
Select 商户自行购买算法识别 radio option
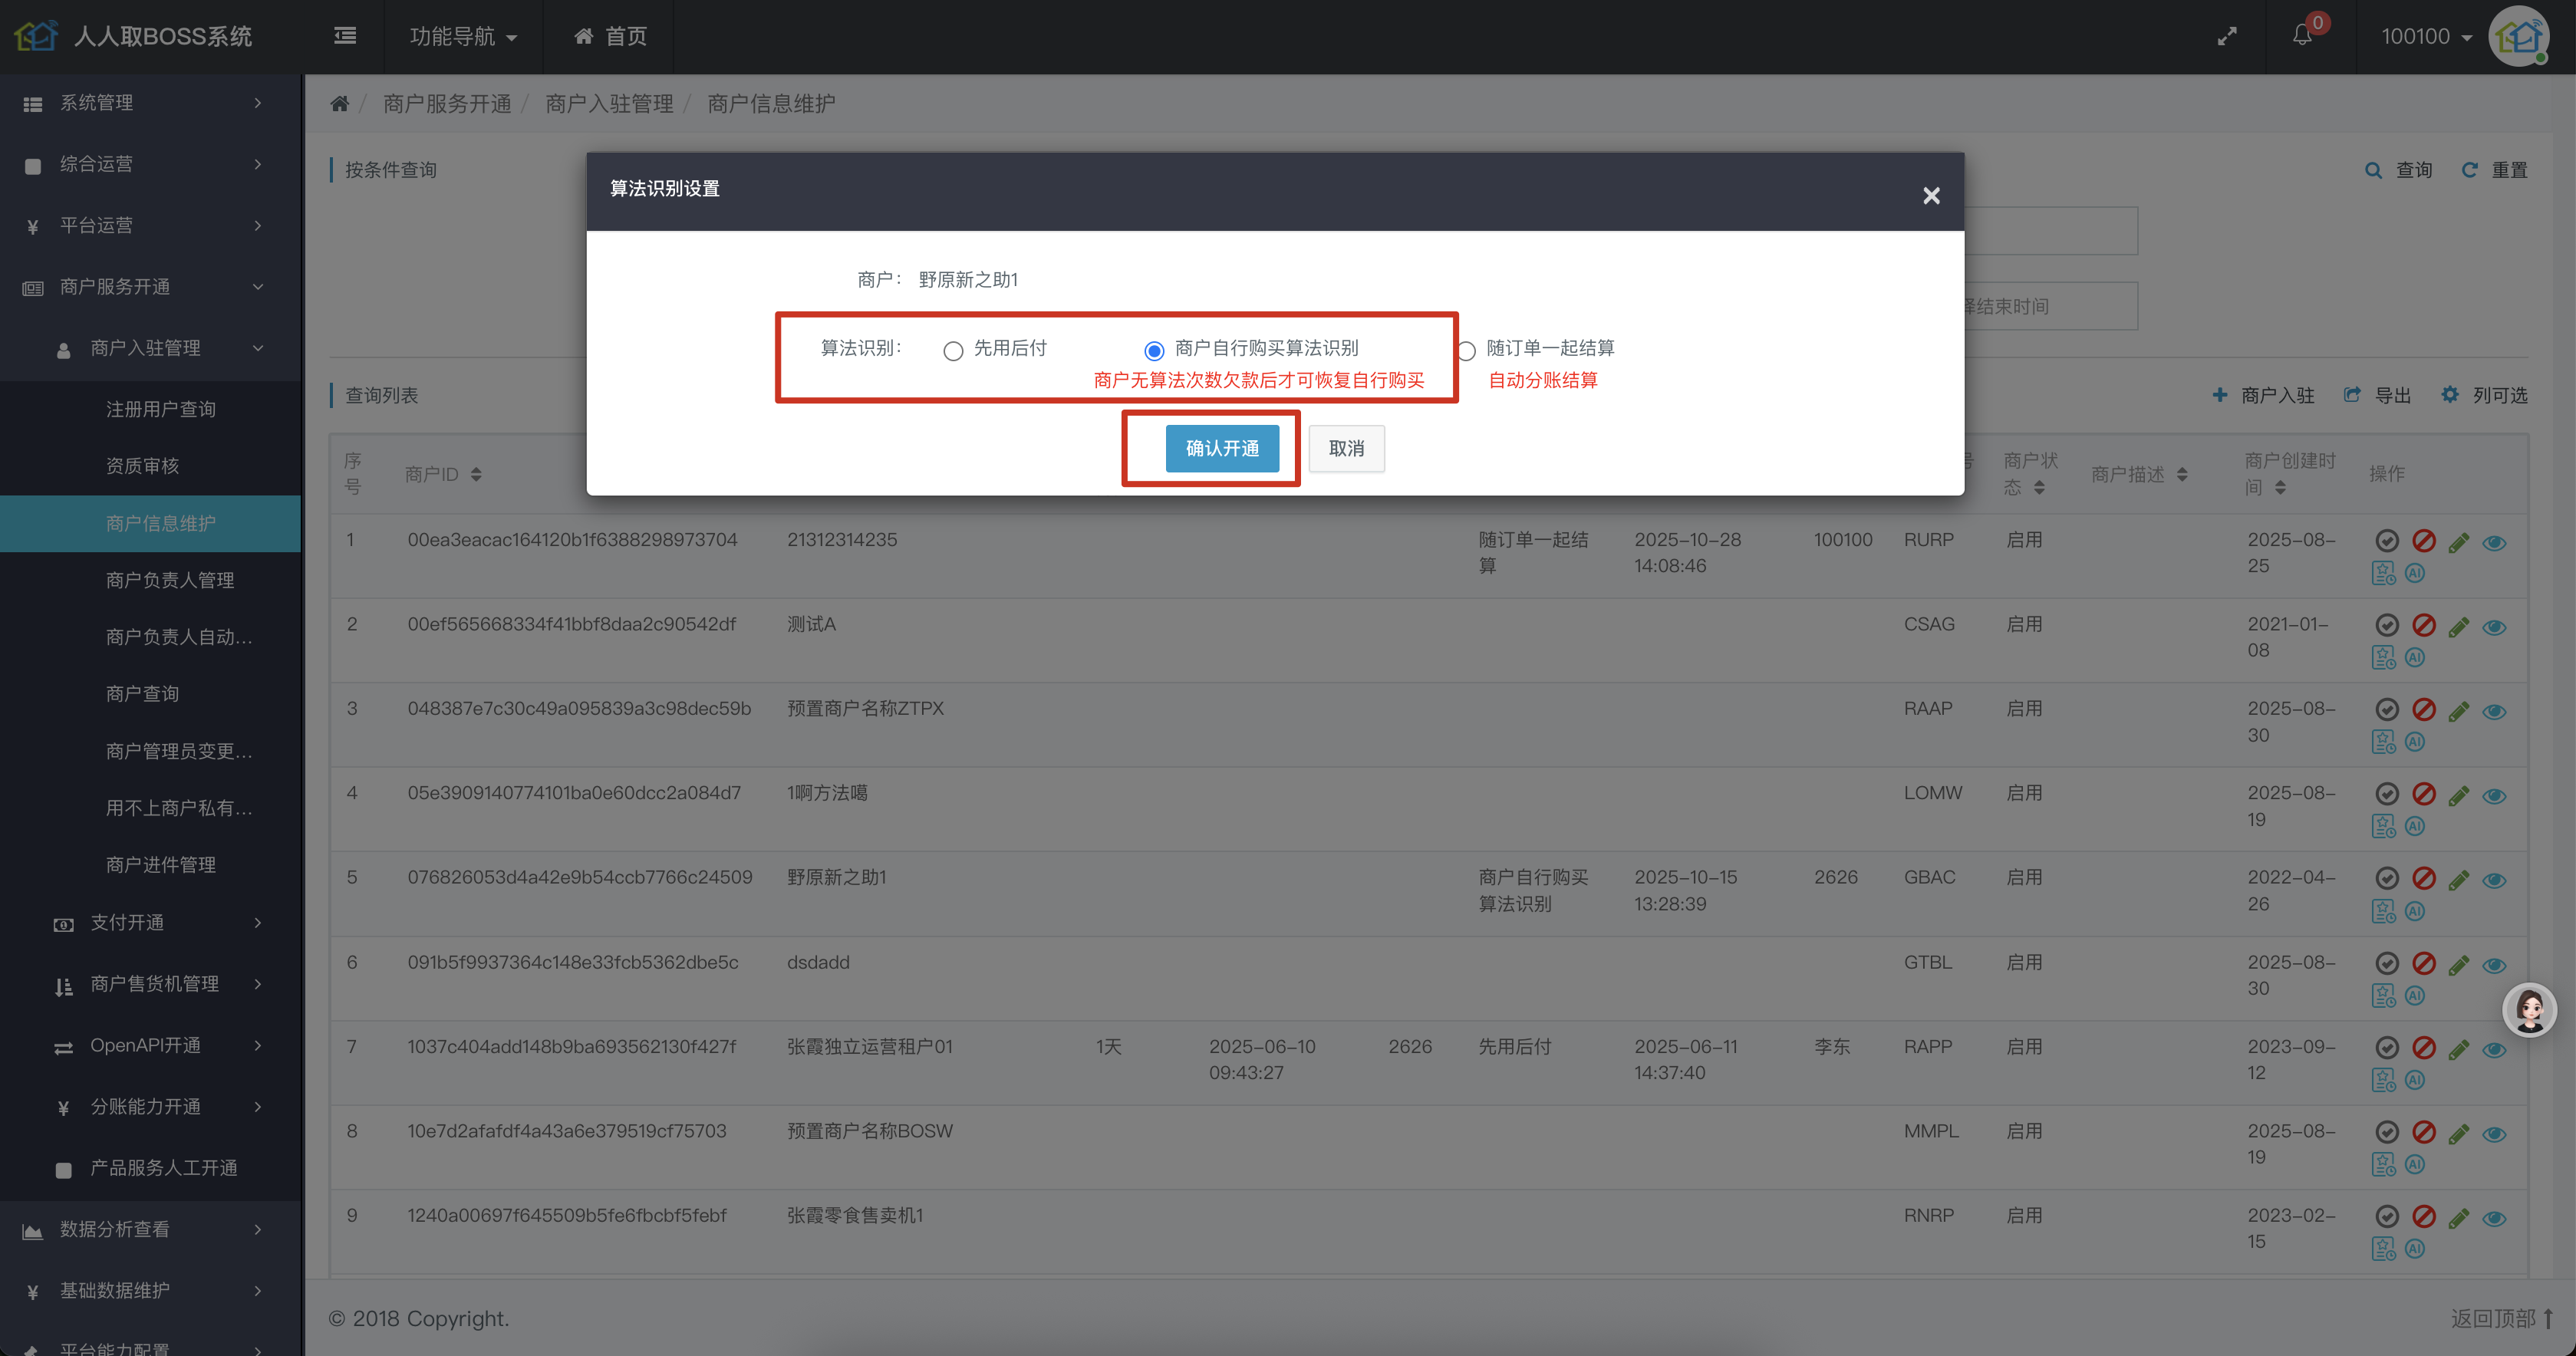click(x=1154, y=350)
